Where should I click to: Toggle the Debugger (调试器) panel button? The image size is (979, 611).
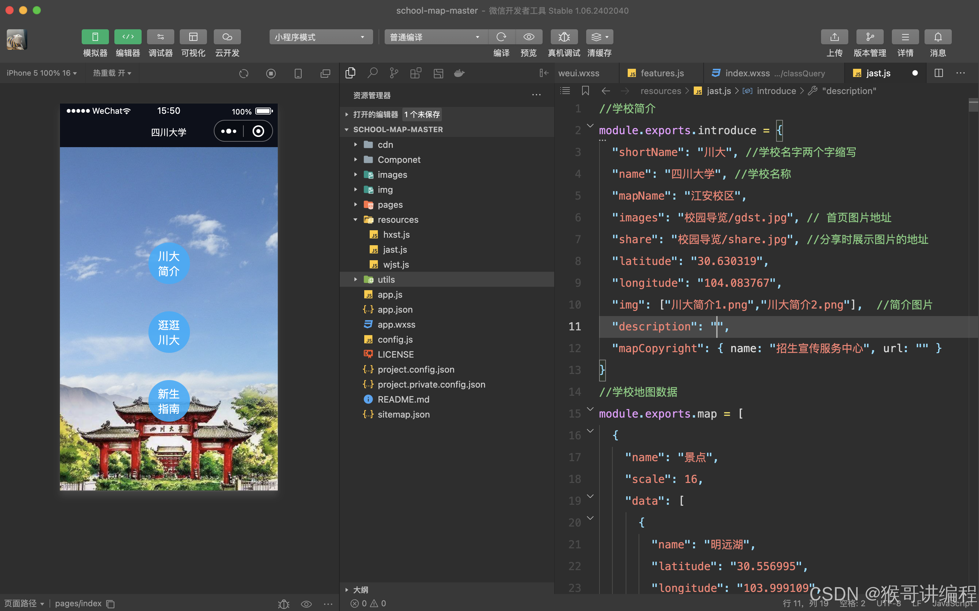(160, 37)
